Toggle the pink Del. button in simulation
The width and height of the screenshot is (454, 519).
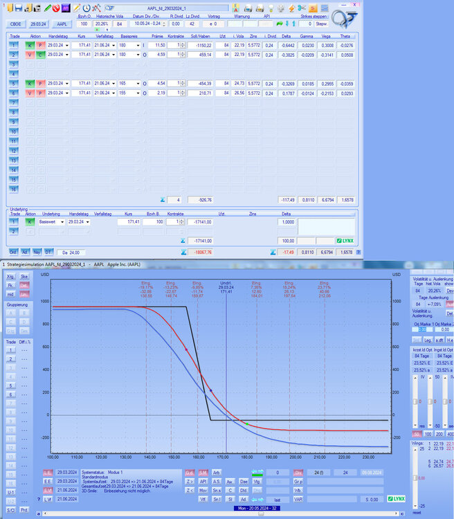coord(24,285)
